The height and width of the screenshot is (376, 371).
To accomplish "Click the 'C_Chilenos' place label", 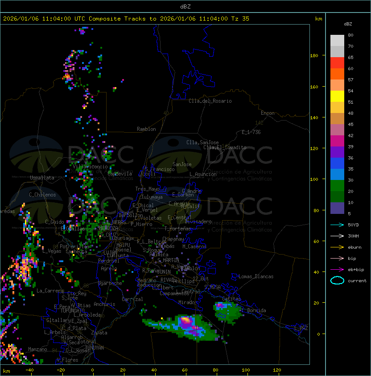I will pyautogui.click(x=42, y=195).
